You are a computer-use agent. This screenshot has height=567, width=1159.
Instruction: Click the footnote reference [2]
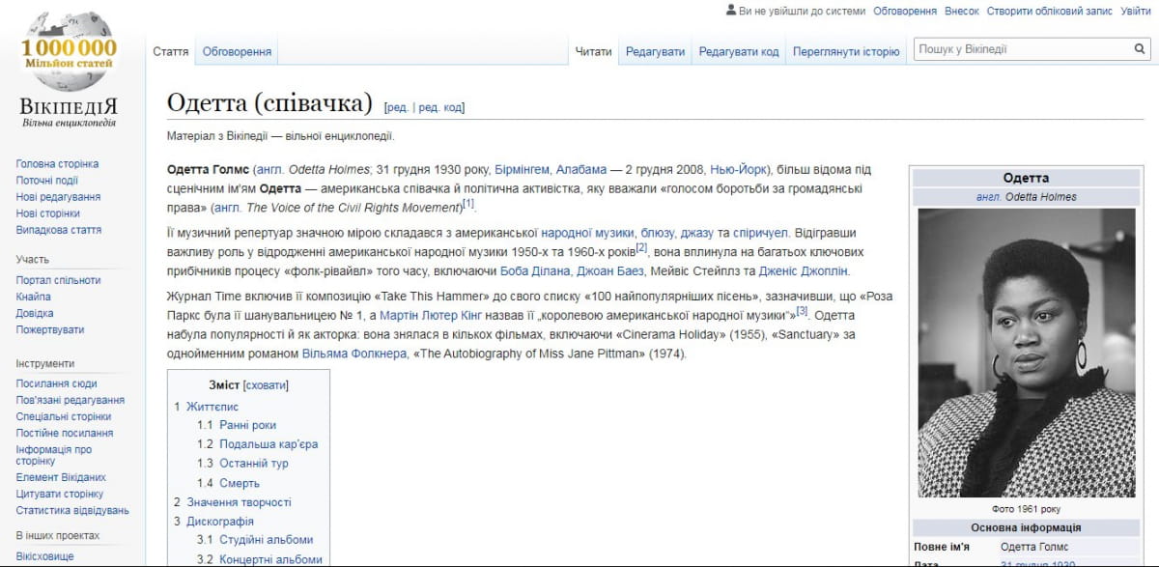coord(641,248)
